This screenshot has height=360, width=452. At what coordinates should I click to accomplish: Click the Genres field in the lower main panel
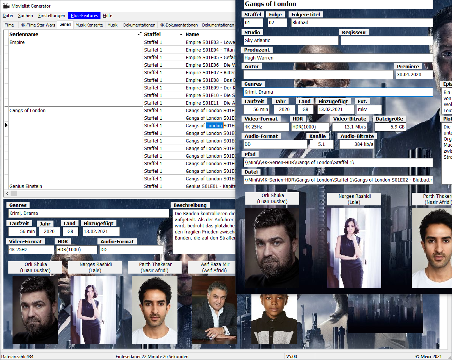tap(89, 213)
